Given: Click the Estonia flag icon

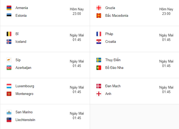Looking at the screenshot, I should click(x=9, y=16).
